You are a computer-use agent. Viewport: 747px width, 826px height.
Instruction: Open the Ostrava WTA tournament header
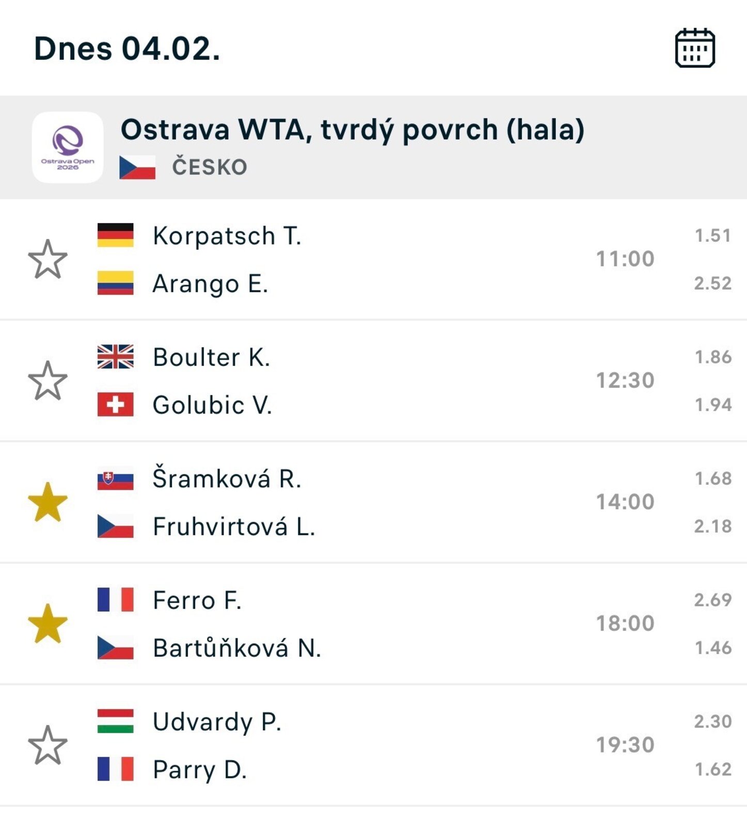coord(352,130)
